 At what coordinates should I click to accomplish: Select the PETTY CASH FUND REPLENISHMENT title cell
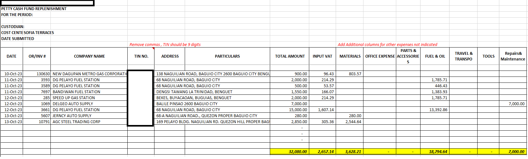pyautogui.click(x=34, y=9)
